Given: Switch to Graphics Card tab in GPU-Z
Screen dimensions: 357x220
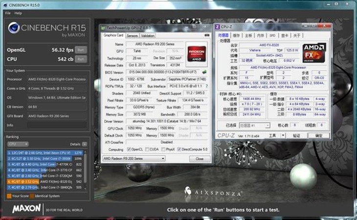Looking at the screenshot, I should click(113, 35).
